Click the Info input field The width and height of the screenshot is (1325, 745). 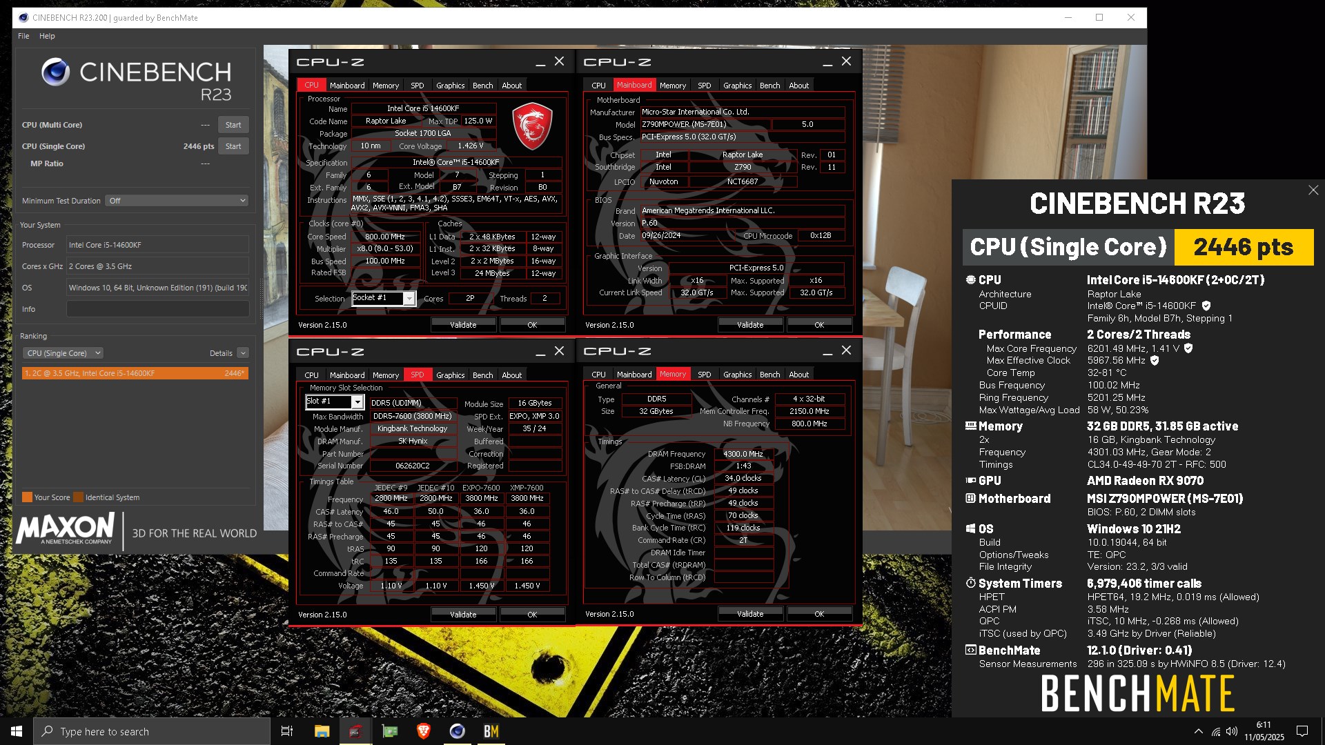pos(157,309)
